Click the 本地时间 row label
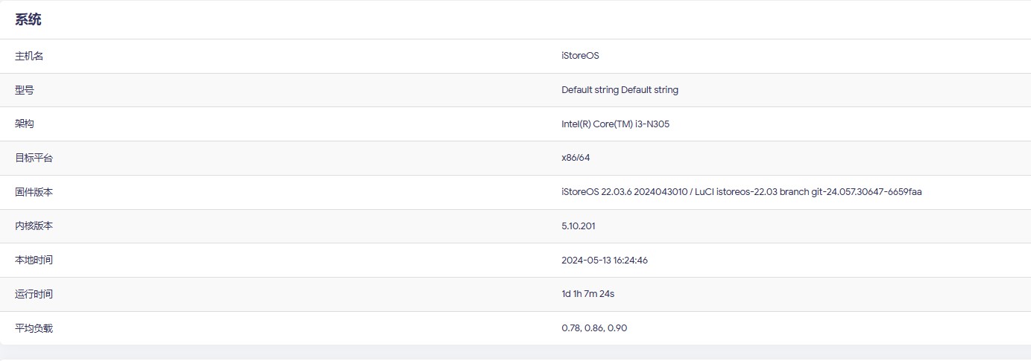Viewport: 1031px width, 361px height. point(34,261)
